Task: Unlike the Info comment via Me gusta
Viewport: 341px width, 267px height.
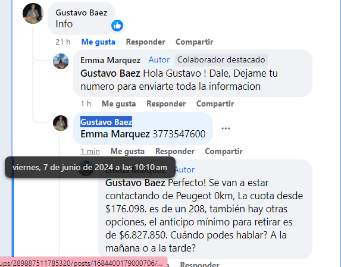Action: [x=98, y=42]
